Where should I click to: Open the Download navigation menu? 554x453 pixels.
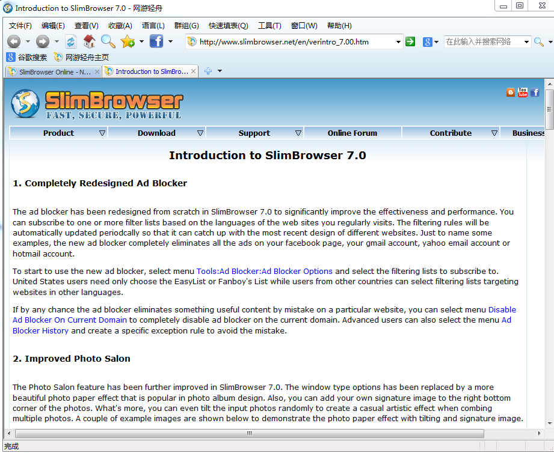point(156,133)
